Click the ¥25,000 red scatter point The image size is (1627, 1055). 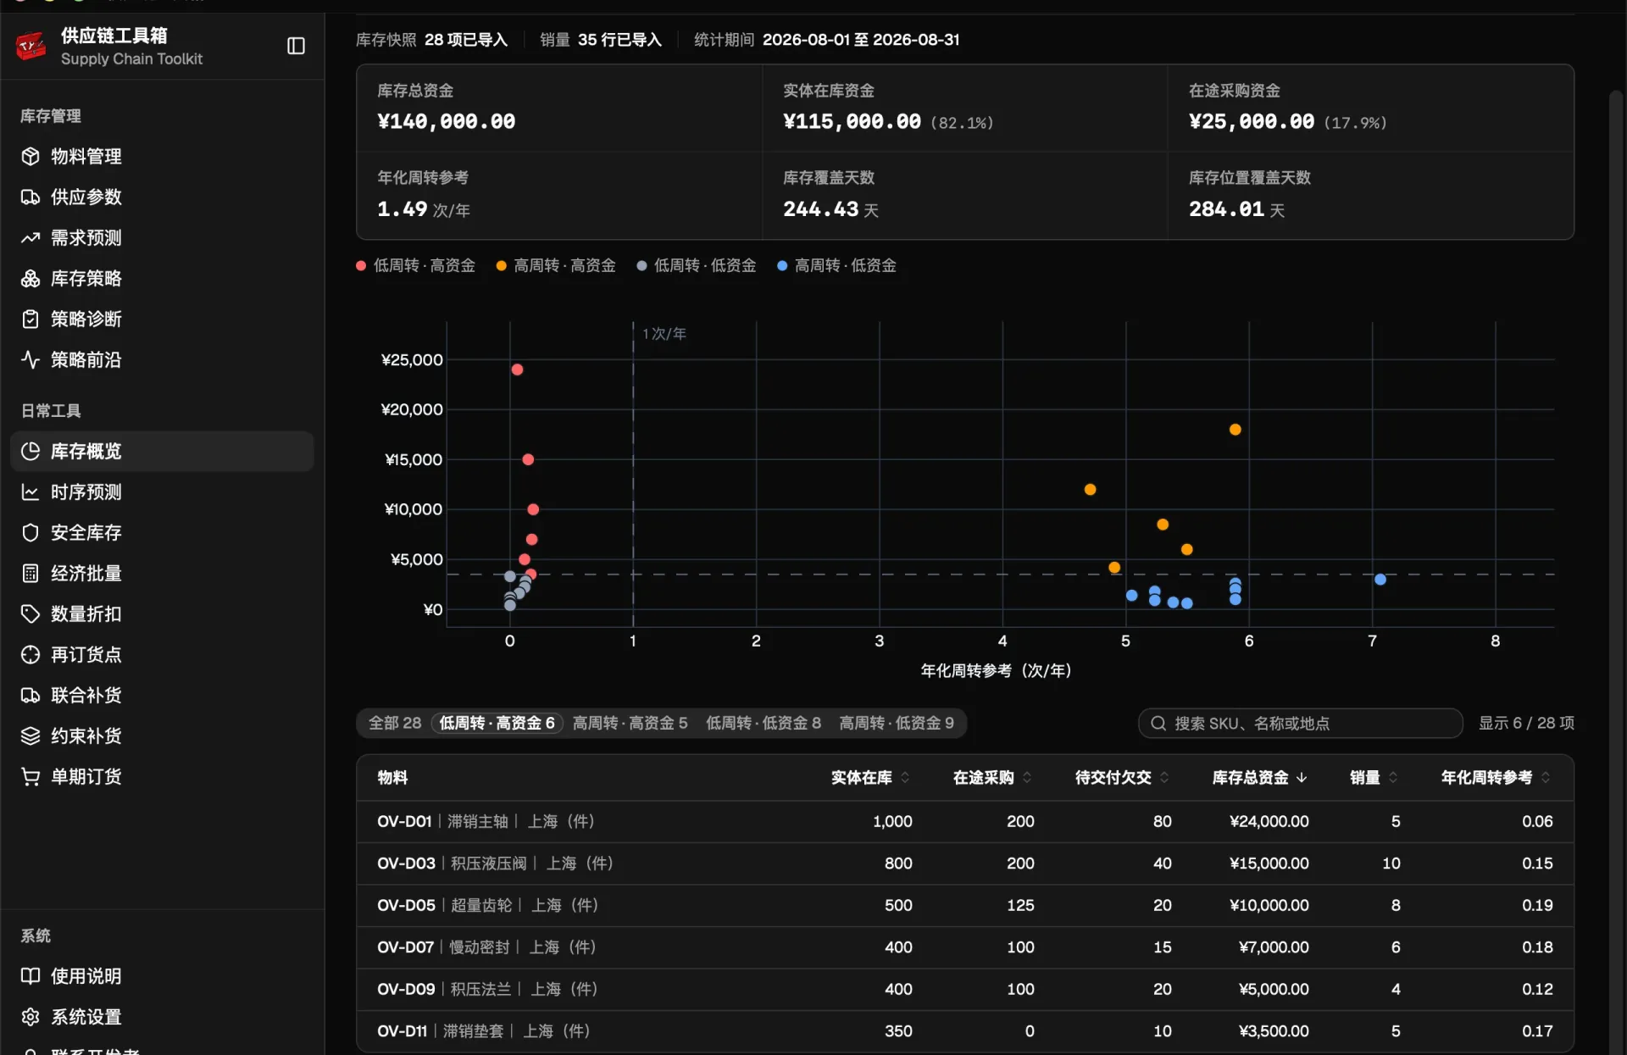coord(517,370)
